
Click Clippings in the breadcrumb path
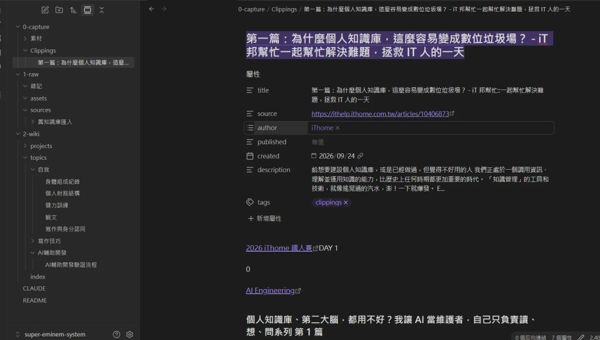click(x=284, y=9)
